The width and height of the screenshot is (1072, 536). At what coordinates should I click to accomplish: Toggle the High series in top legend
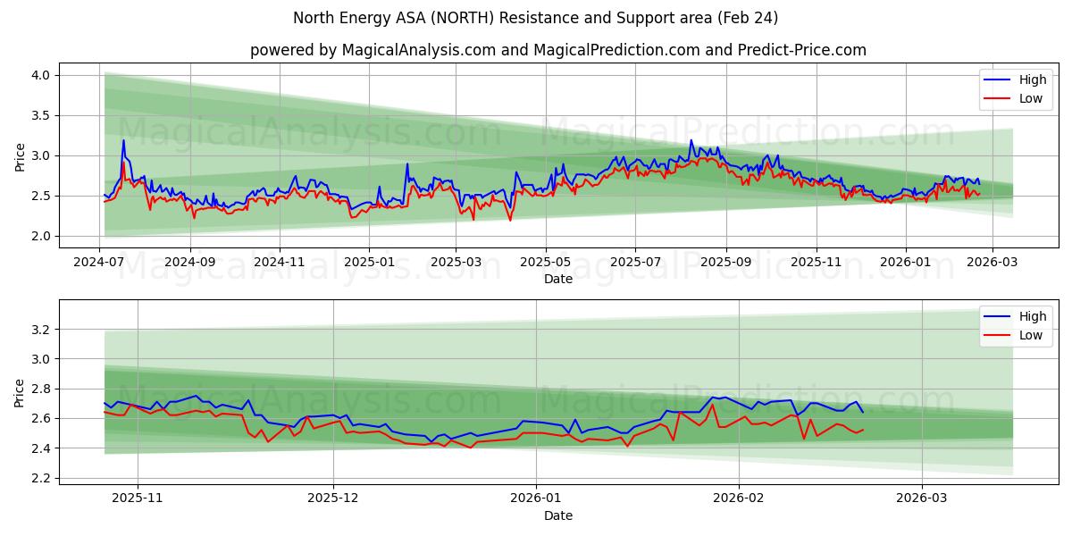point(1034,80)
